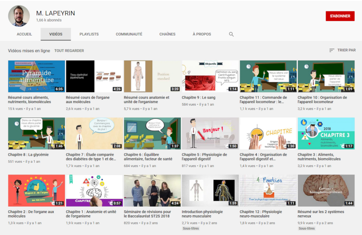Open the Pyramide alimentaire video thumbnail
Screen dimensions: 362x235
(36, 76)
